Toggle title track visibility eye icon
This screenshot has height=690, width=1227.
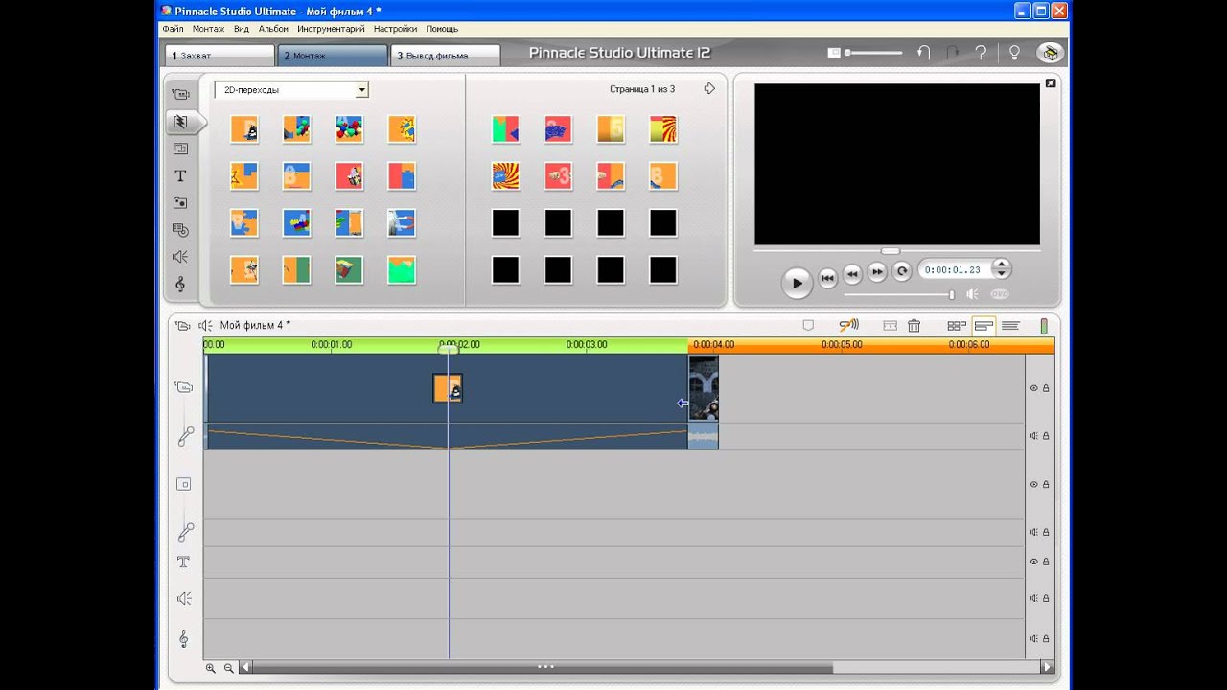(1034, 562)
